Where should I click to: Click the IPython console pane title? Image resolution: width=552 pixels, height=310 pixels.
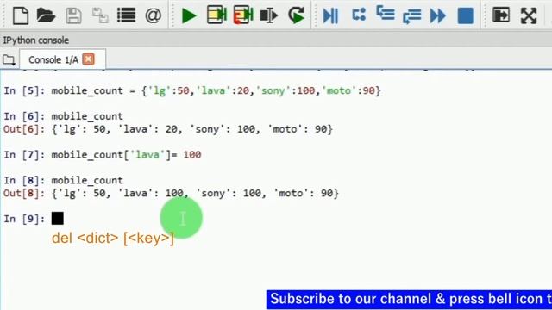click(x=36, y=40)
